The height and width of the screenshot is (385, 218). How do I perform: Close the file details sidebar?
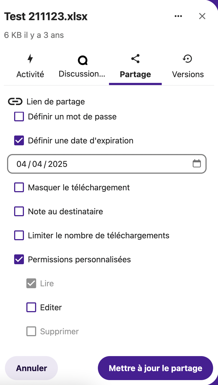202,16
